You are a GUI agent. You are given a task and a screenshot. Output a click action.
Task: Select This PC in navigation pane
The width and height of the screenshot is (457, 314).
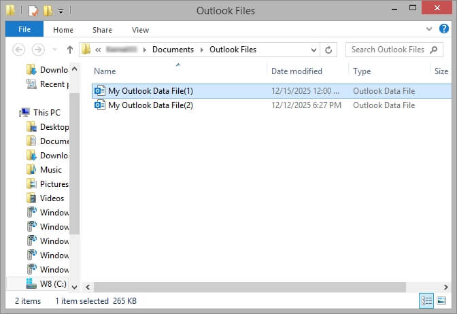click(40, 112)
